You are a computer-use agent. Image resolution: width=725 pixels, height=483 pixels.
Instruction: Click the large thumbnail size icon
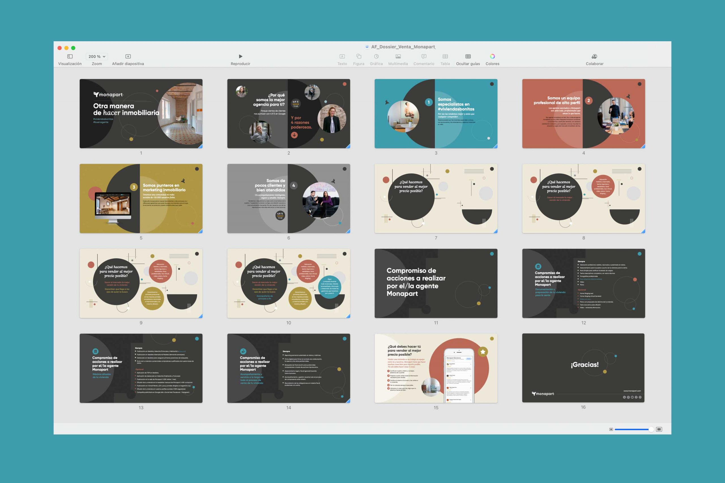tap(659, 430)
